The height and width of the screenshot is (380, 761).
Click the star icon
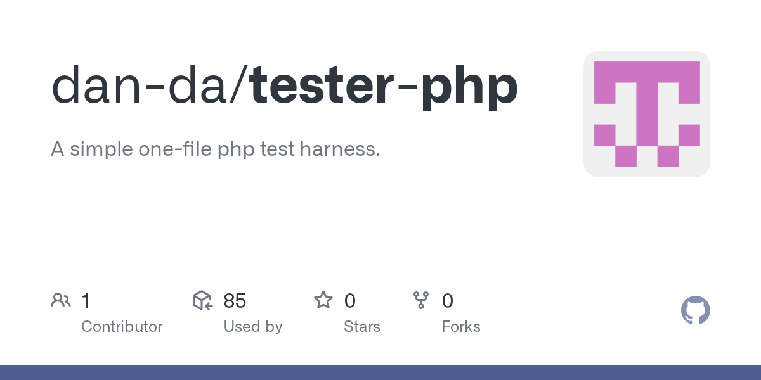click(323, 300)
